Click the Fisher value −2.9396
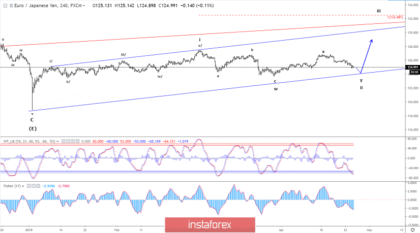Screen dimensions: 420x233 pyautogui.click(x=49, y=186)
